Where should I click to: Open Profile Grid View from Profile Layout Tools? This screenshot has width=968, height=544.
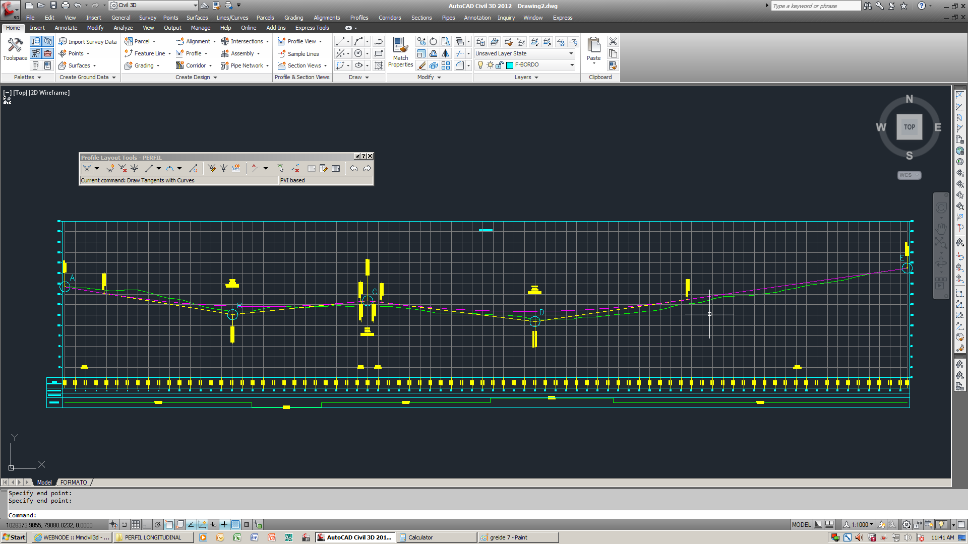point(336,168)
